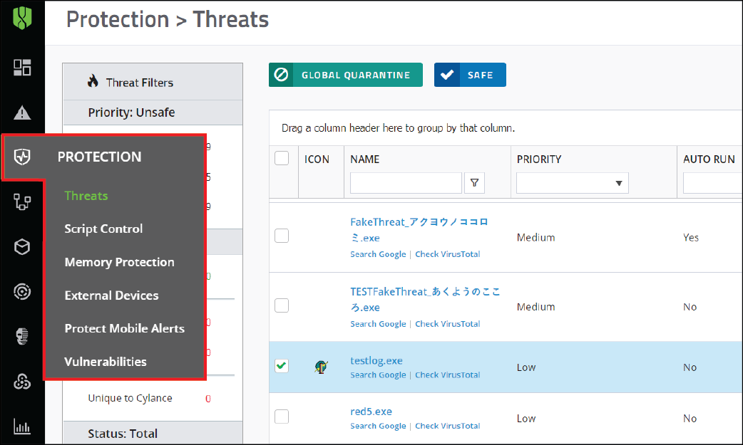Select Threats in Protection menu

click(x=86, y=196)
